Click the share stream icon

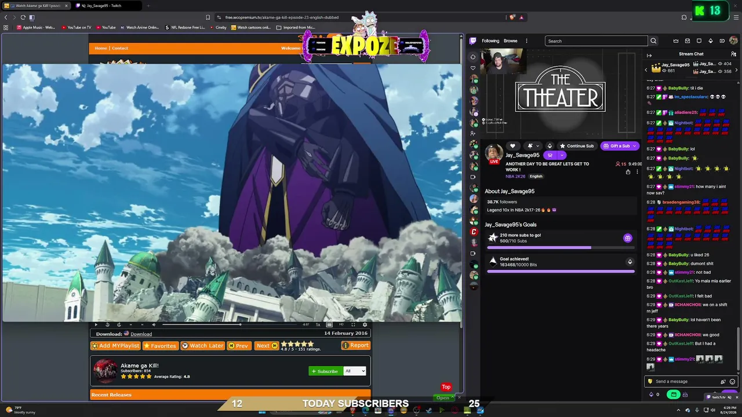(x=628, y=171)
